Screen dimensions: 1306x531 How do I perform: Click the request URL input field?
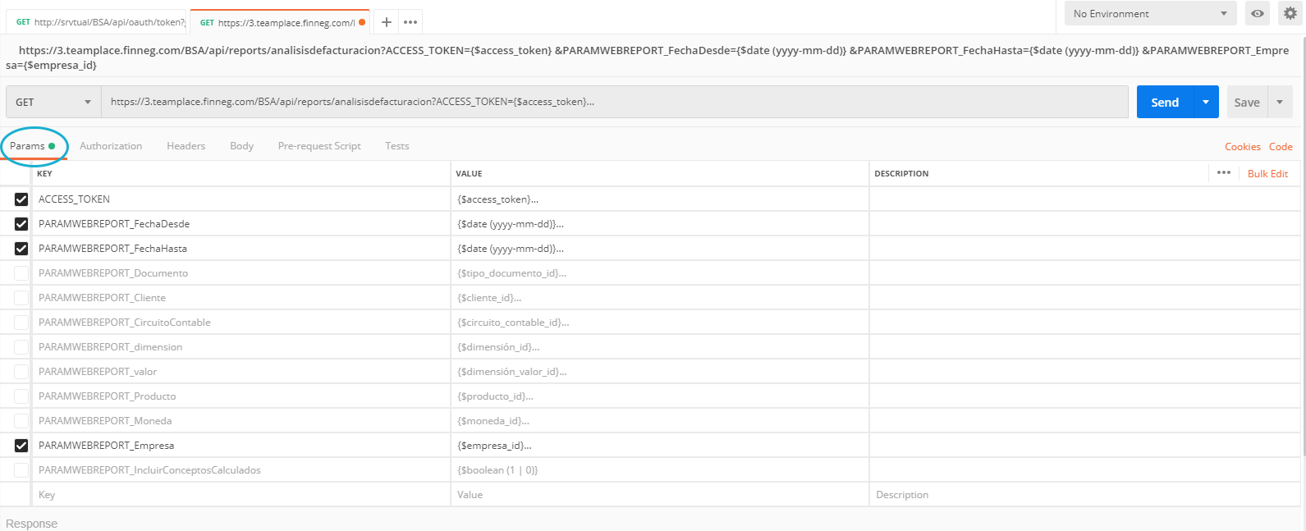(x=614, y=102)
